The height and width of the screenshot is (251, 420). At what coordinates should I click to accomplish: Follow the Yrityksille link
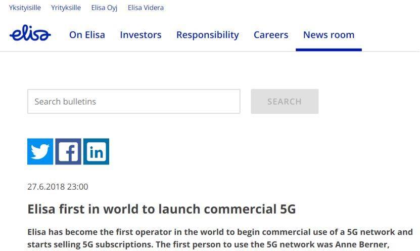(66, 8)
